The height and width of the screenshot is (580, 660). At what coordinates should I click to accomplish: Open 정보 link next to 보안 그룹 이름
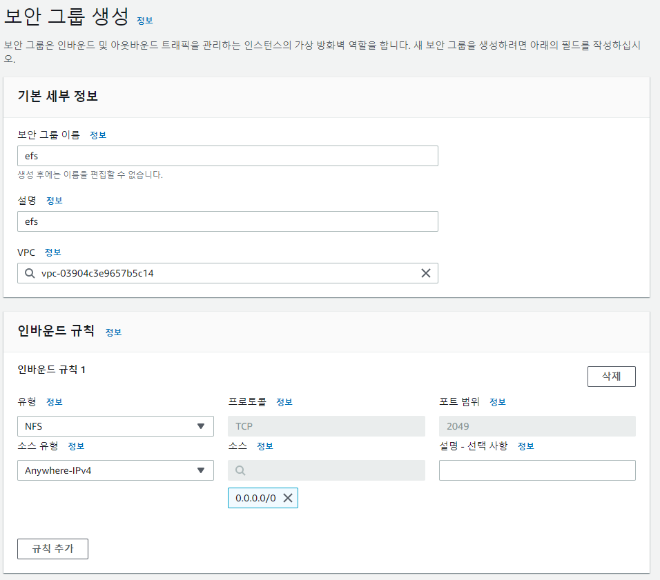tap(98, 135)
